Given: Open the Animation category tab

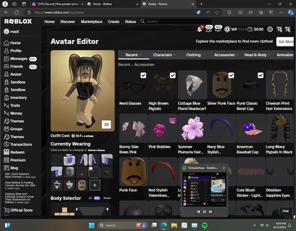Looking at the screenshot, I should coord(285,55).
